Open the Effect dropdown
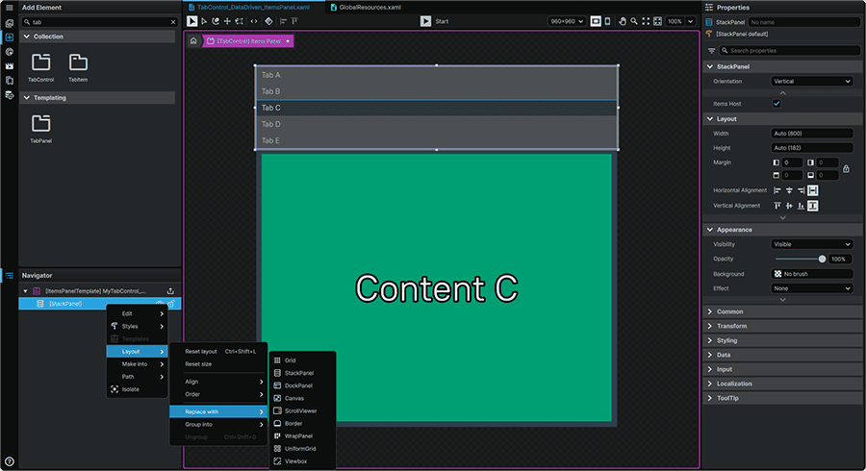This screenshot has height=471, width=866. tap(812, 288)
